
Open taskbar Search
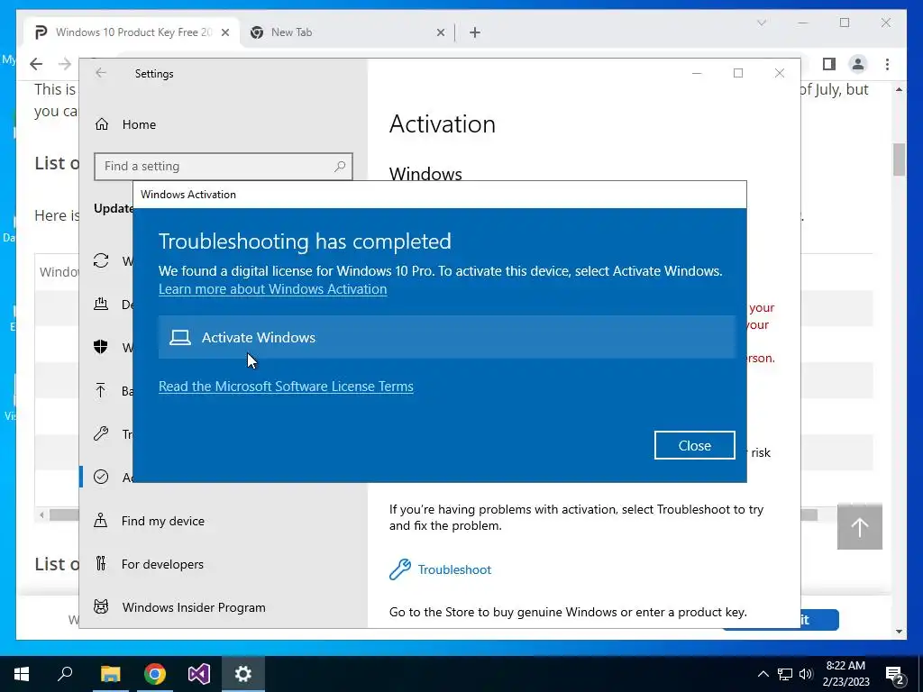click(65, 674)
